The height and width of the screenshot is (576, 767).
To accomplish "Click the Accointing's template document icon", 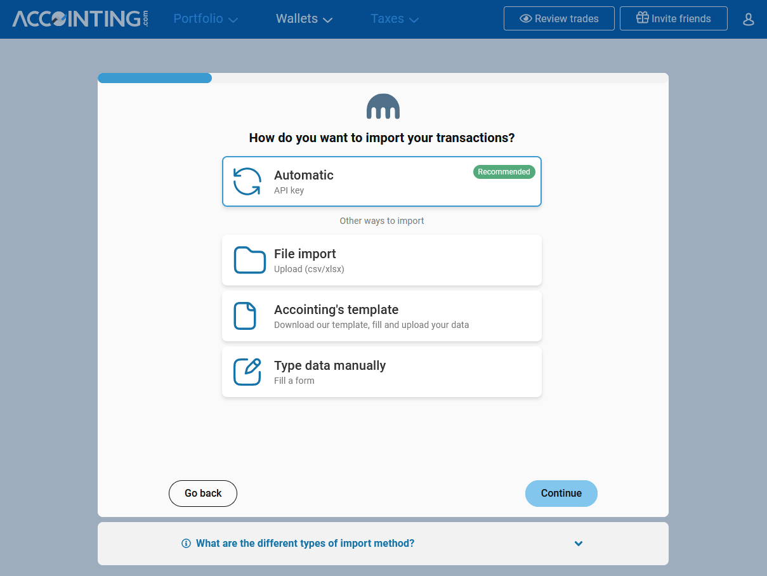I will click(x=245, y=316).
